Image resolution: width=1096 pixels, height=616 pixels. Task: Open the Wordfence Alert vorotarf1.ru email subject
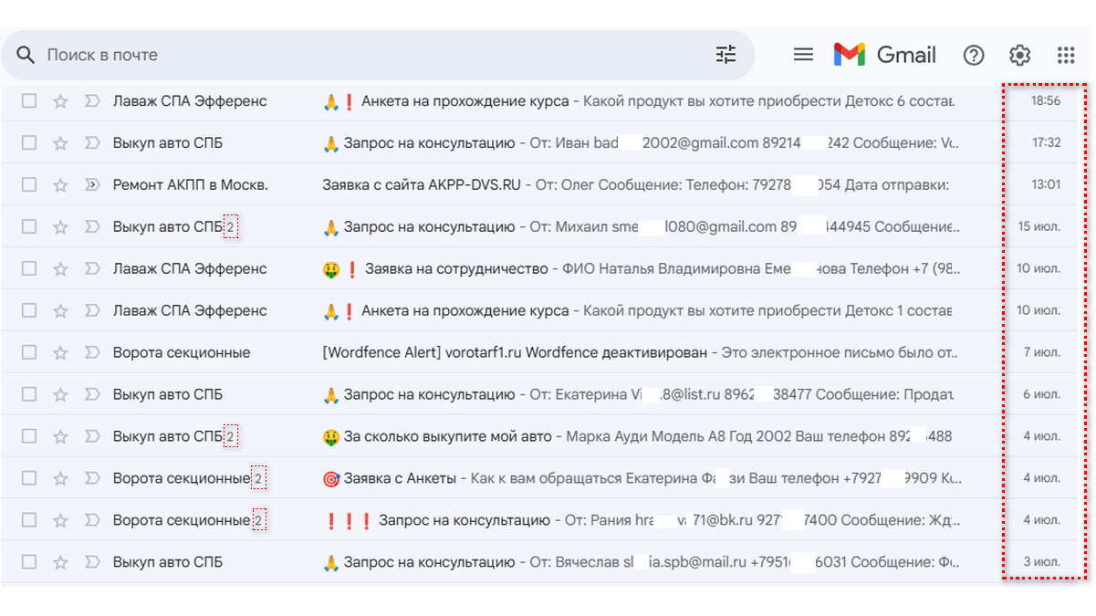[x=515, y=353]
